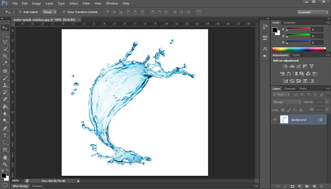Open the Image menu
This screenshot has height=189, width=331.
pyautogui.click(x=36, y=3)
